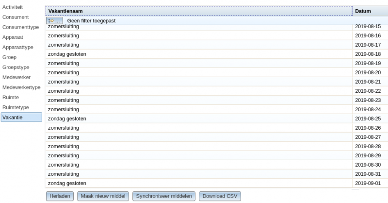This screenshot has height=203, width=388.
Task: Select zomersluiting row dated 2019-08-19
Action: tap(216, 63)
